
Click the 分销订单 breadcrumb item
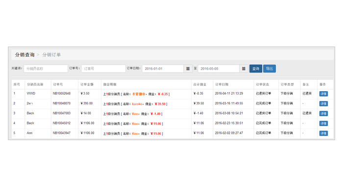tap(51, 55)
